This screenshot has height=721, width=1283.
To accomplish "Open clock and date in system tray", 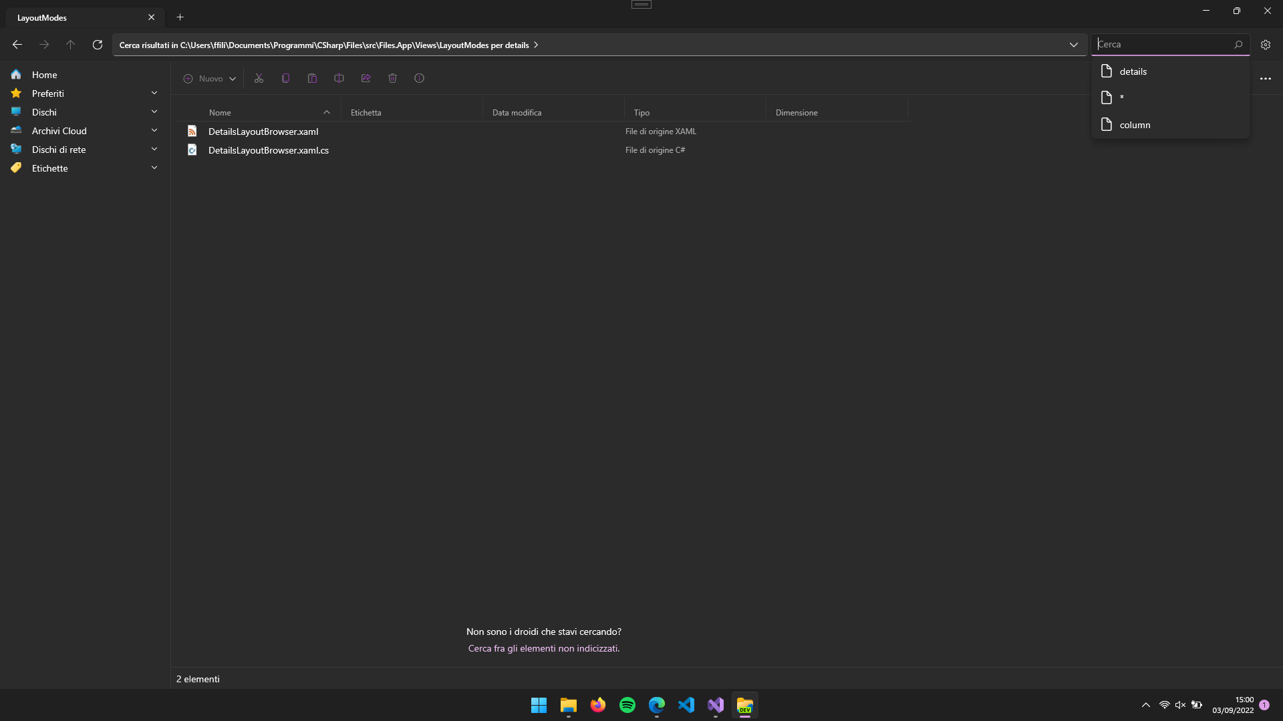I will point(1233,705).
